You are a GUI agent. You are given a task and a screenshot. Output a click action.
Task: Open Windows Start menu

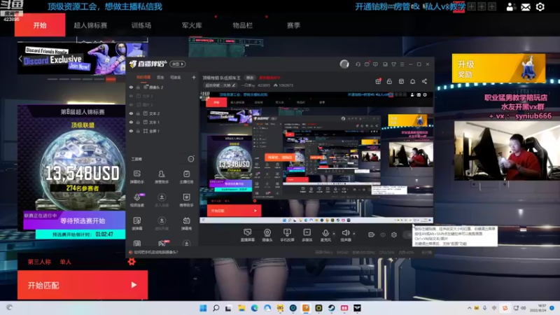(x=203, y=308)
